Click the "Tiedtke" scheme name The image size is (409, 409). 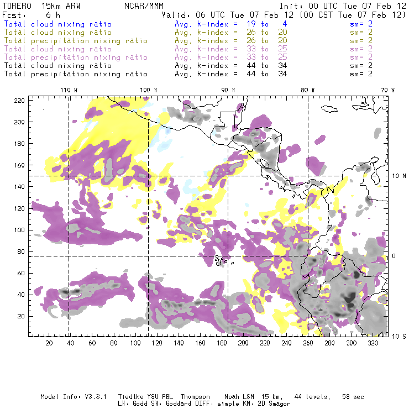131,397
